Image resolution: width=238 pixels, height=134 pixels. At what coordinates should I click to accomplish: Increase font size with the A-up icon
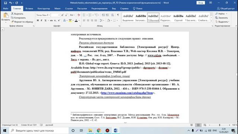(x=62, y=15)
